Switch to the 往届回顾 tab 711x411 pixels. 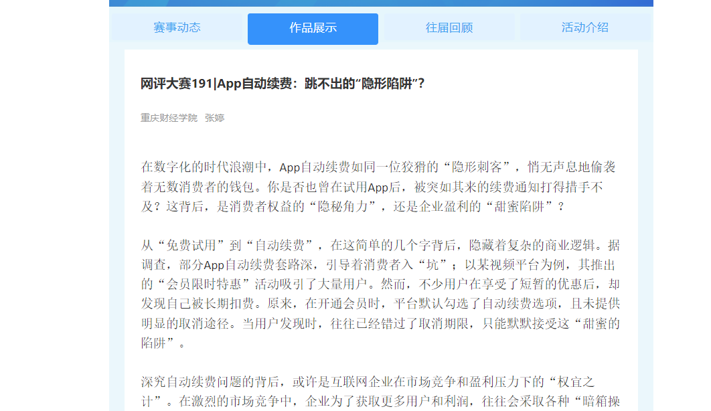[449, 28]
